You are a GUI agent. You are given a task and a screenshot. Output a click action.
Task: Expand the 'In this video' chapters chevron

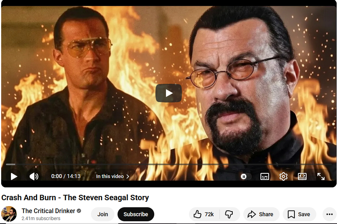128,176
